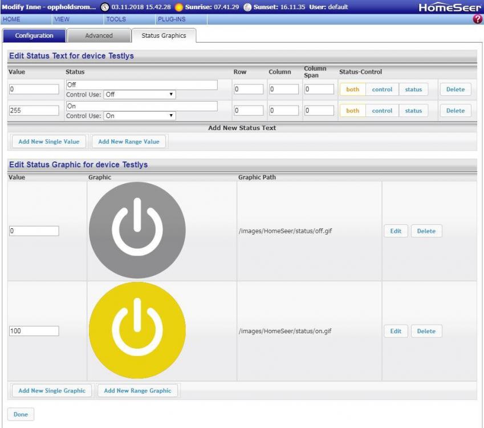This screenshot has height=428, width=484.
Task: Open Control Use dropdown showing On
Action: coord(140,116)
